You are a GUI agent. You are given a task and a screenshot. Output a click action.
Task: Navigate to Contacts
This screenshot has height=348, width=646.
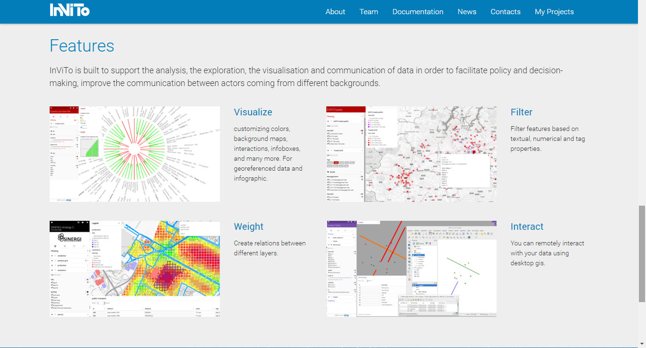pyautogui.click(x=506, y=12)
